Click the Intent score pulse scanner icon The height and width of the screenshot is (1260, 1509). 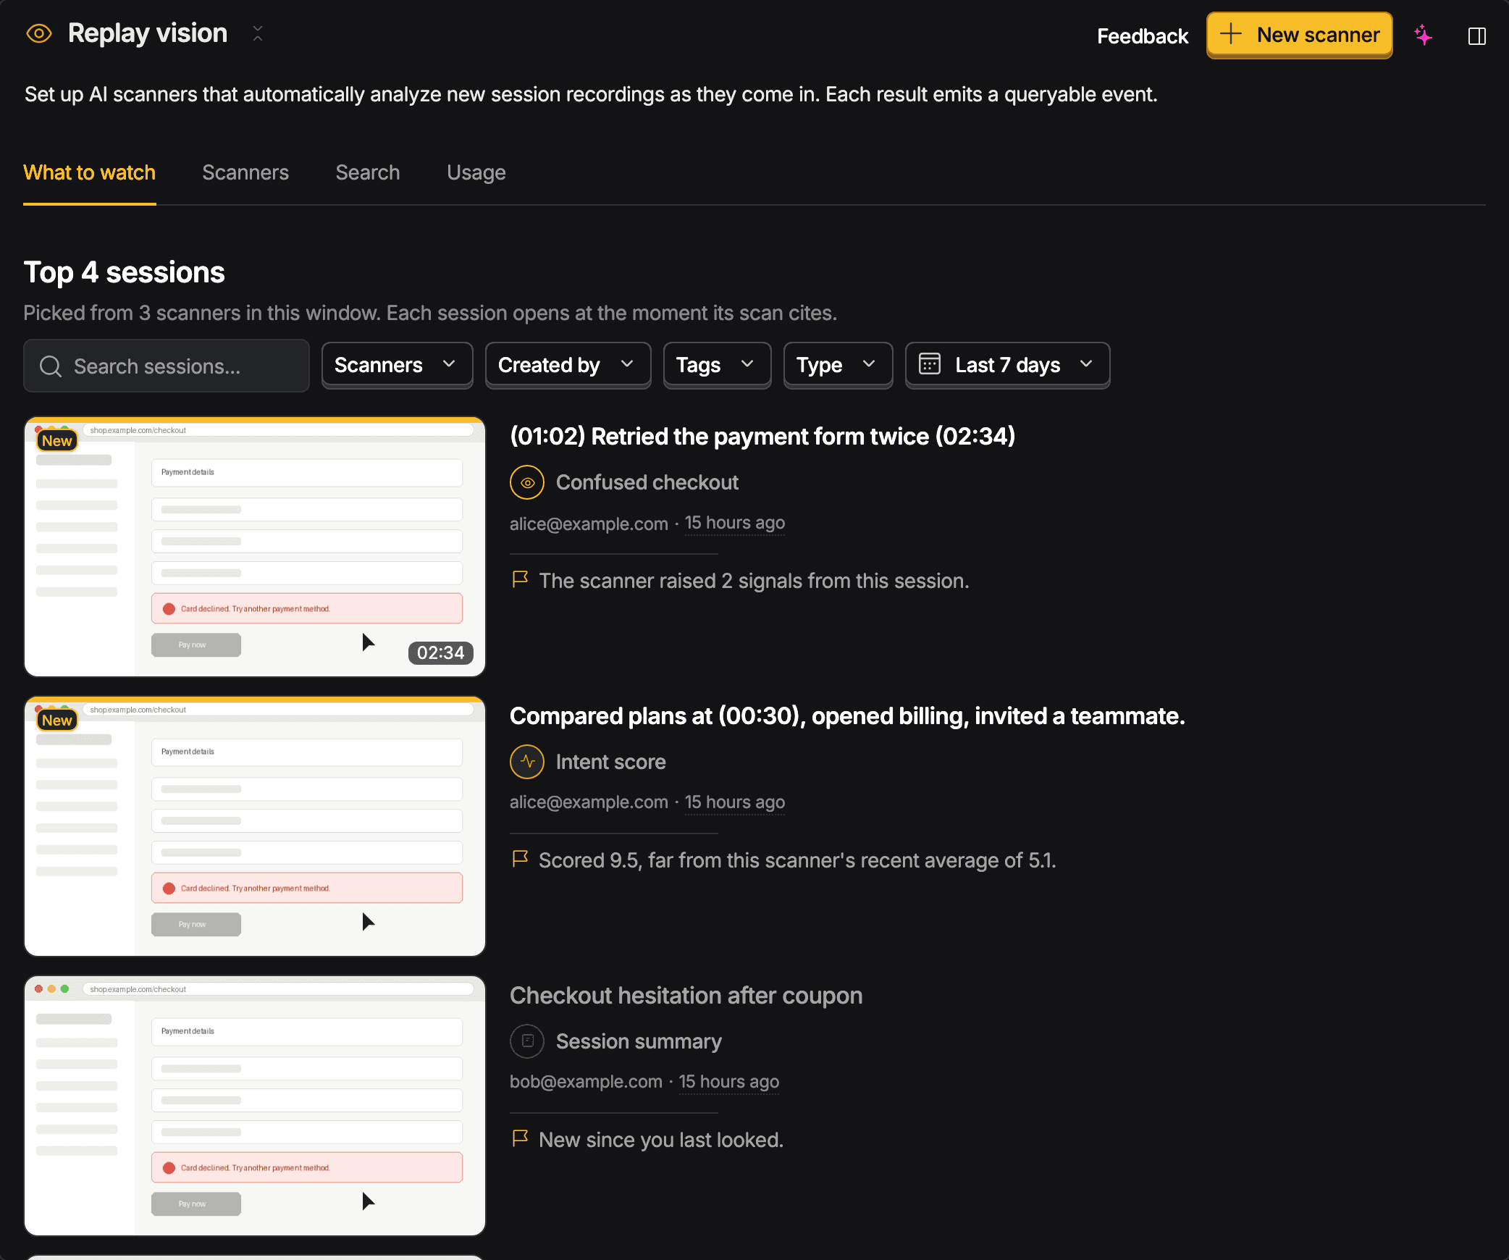point(527,762)
